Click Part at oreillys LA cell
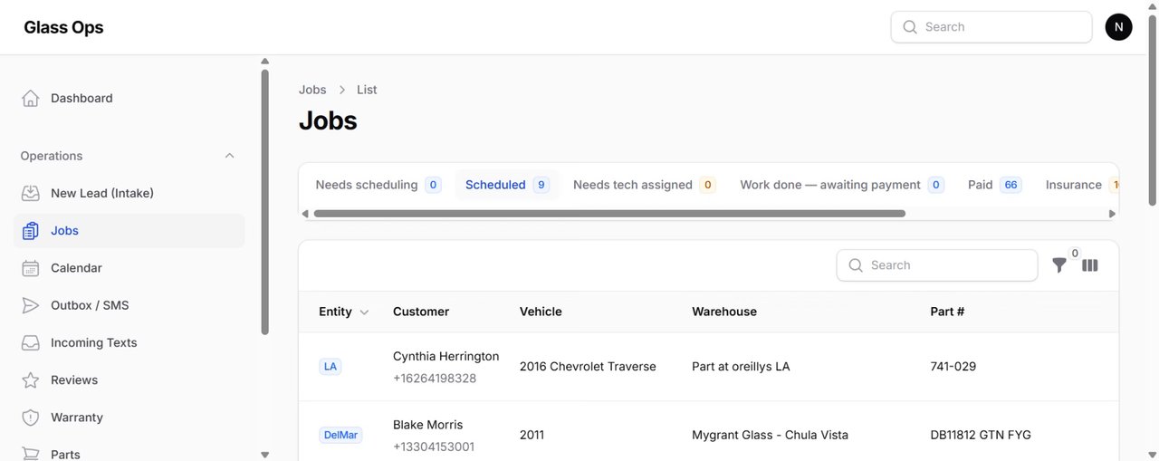Viewport: 1159px width, 461px height. (741, 367)
